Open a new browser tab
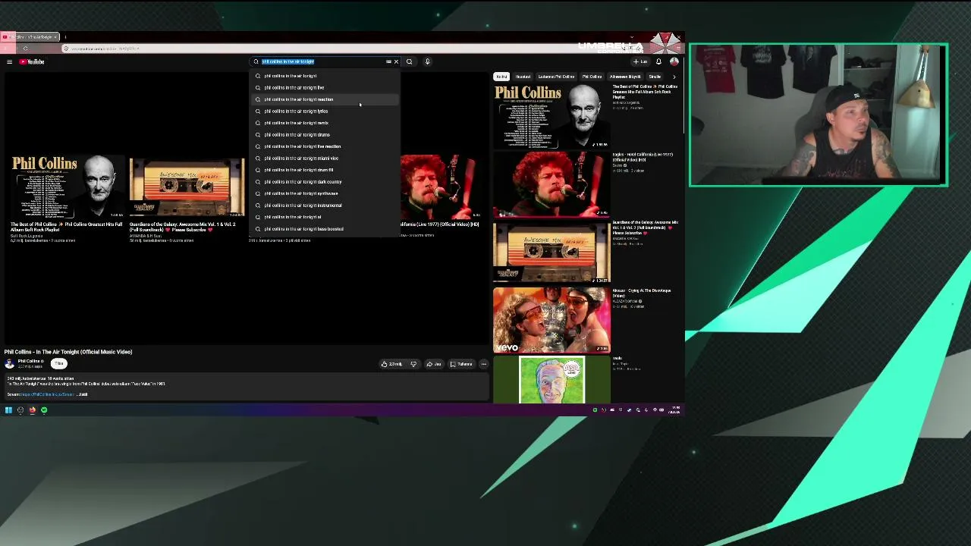This screenshot has width=971, height=546. click(65, 37)
